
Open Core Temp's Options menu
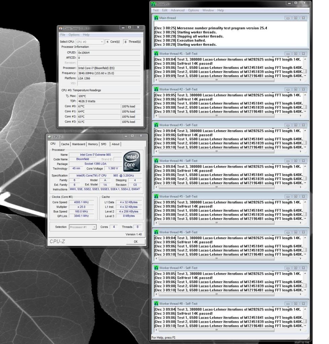[74, 35]
